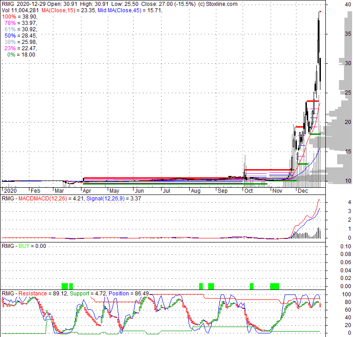Viewport: 353px width, 337px height.
Task: Click the Mid MA(Close,45) = 15.71 label
Action: tap(130, 10)
